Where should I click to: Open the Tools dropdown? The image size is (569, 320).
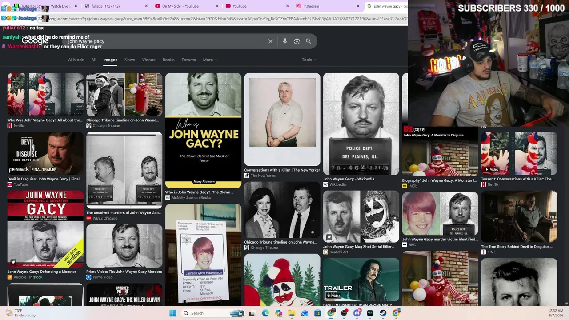click(309, 60)
